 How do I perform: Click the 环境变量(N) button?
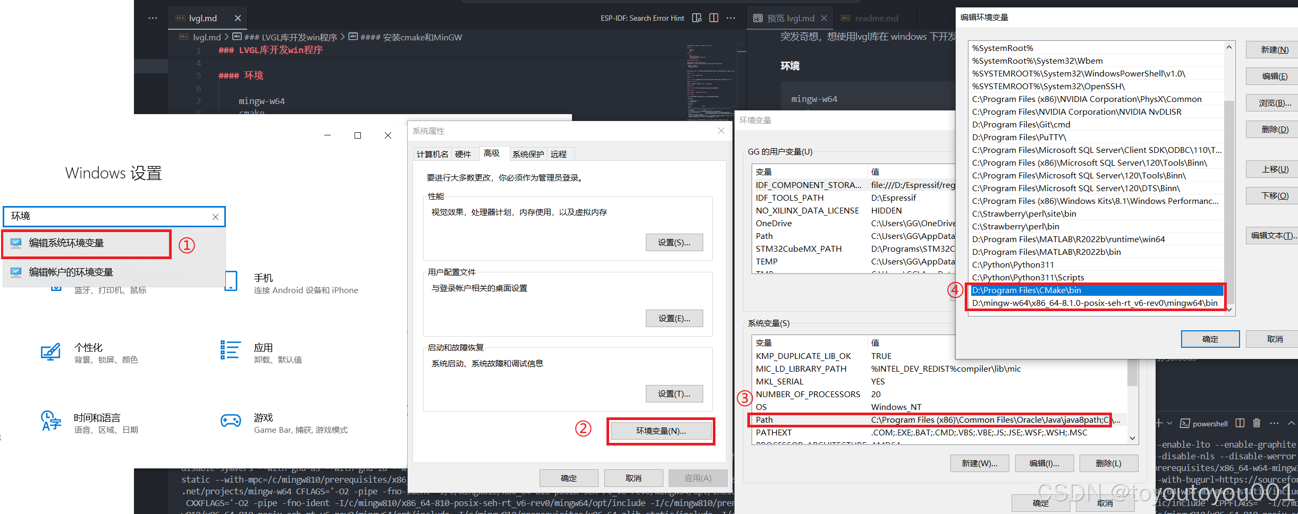click(661, 430)
